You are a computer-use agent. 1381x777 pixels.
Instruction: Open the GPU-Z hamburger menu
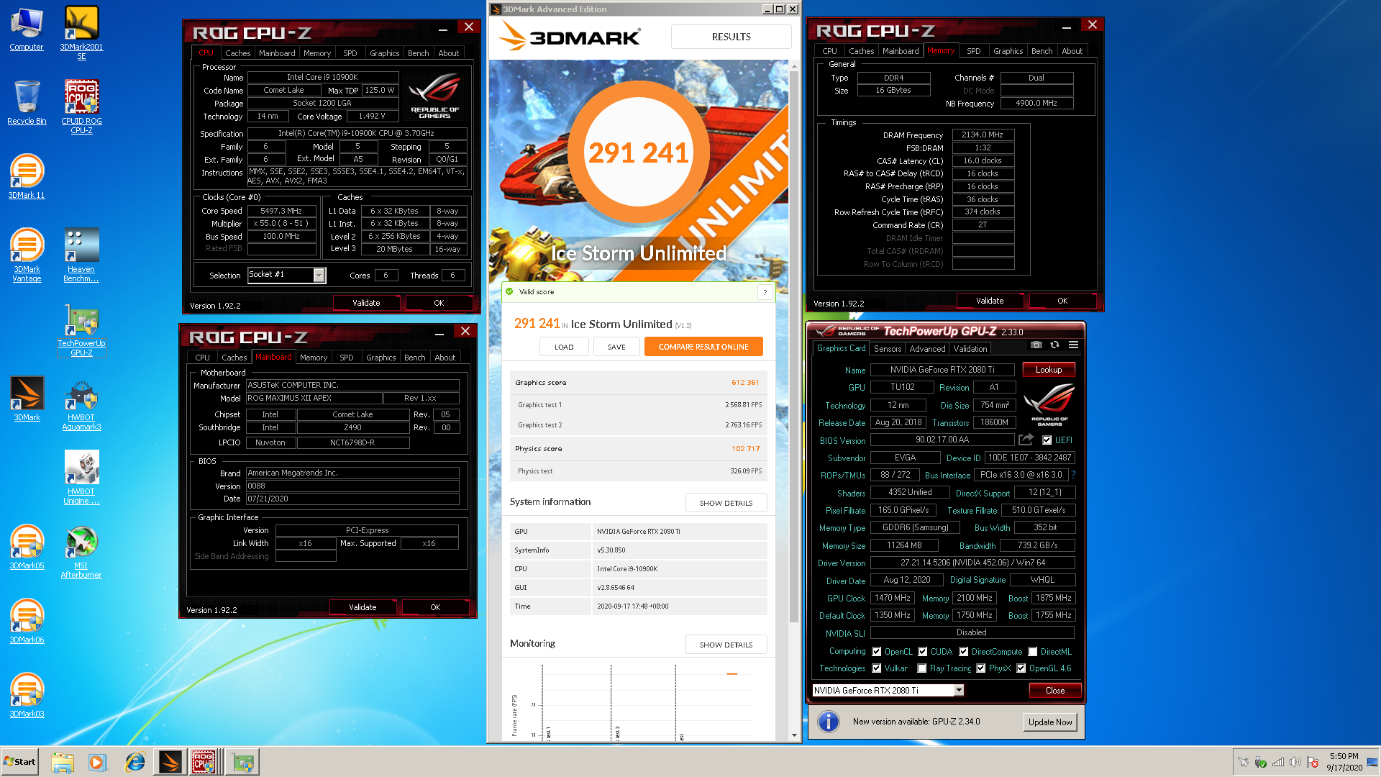[x=1073, y=345]
